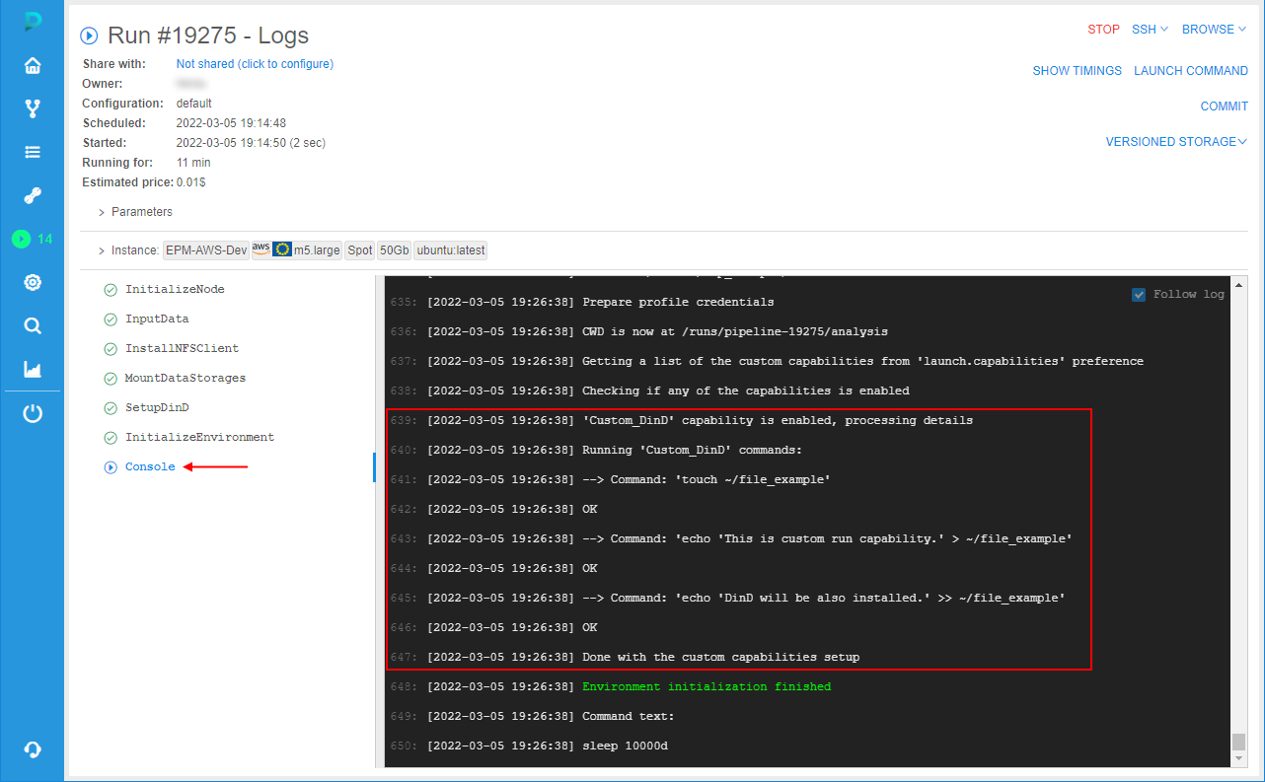
Task: Click the run status play icon beside title
Action: click(x=89, y=36)
